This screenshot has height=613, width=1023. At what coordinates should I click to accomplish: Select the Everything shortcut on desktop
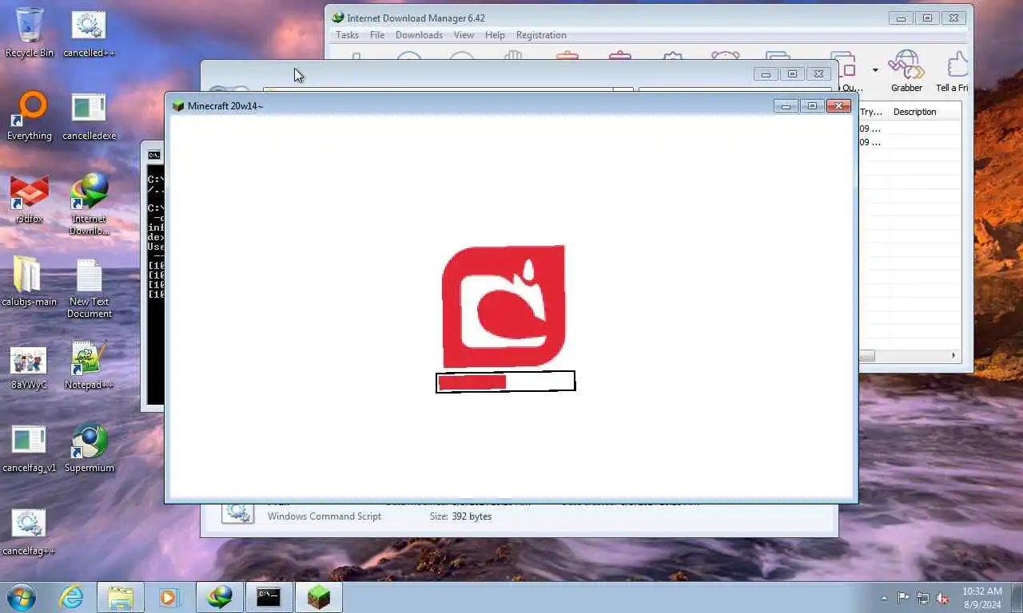(x=30, y=117)
